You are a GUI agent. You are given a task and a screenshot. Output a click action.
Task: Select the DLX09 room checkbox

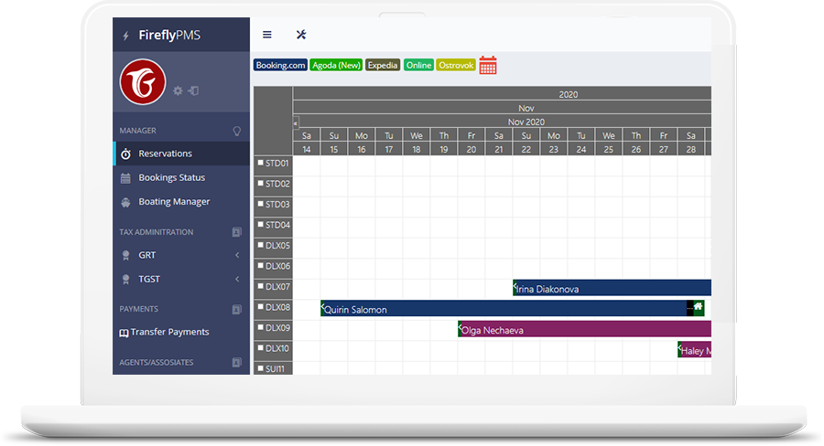point(260,327)
